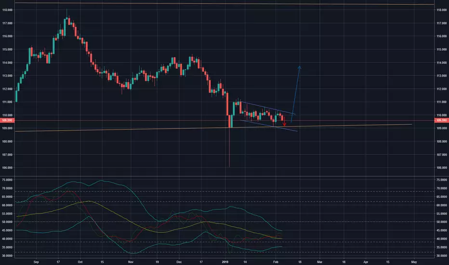Click 112.000 on the right price scale

pyautogui.click(x=442, y=89)
